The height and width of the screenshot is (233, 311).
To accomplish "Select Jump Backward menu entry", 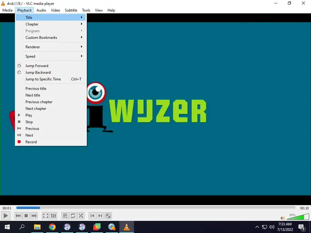I will point(51,73).
